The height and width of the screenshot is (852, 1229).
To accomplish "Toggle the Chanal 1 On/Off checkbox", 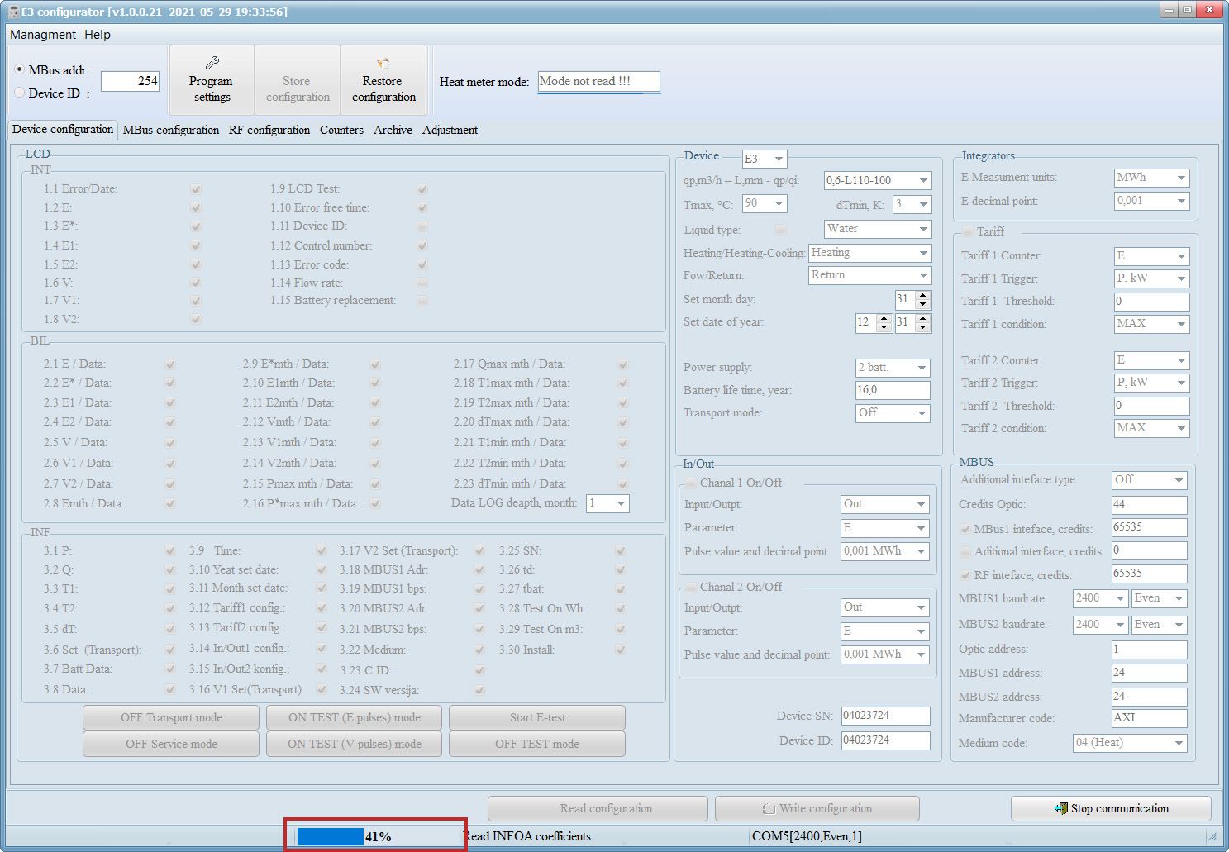I will (x=691, y=483).
